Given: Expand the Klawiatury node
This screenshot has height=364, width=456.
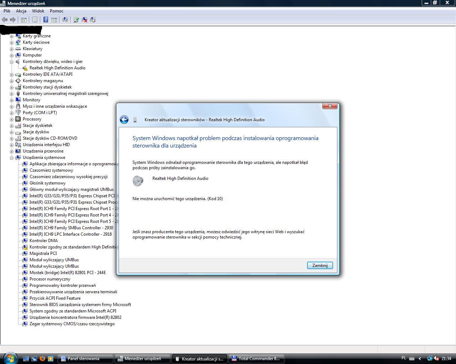Looking at the screenshot, I should (12, 49).
